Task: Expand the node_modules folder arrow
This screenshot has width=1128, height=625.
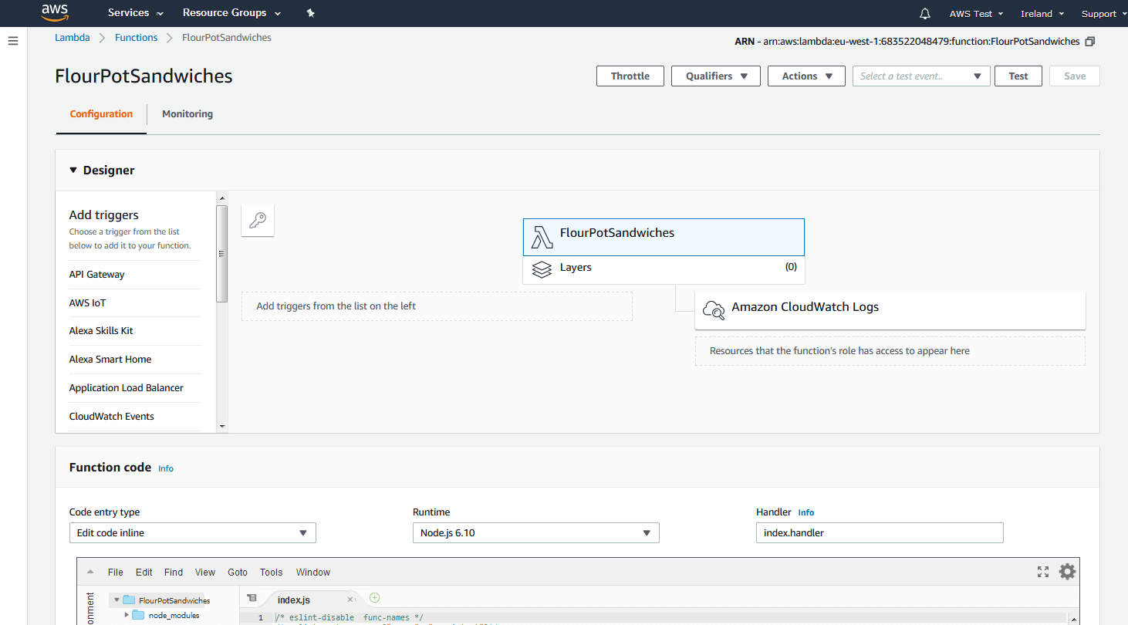Action: (x=127, y=615)
